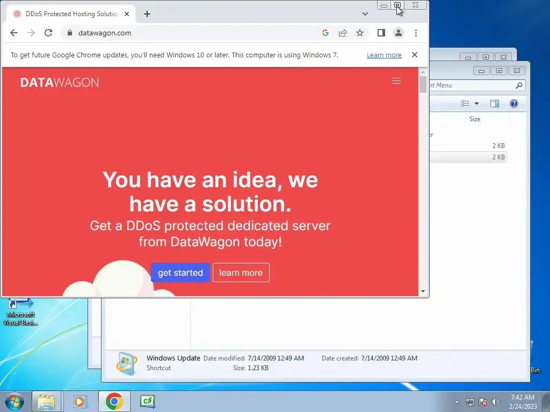This screenshot has height=412, width=550.
Task: Select the DDoS Protected Hosting Solution tab
Action: (71, 14)
